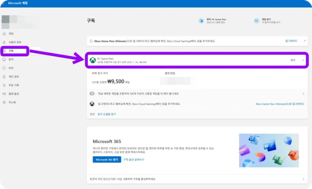Click the Microsoft 365 apps image

pos(269,150)
